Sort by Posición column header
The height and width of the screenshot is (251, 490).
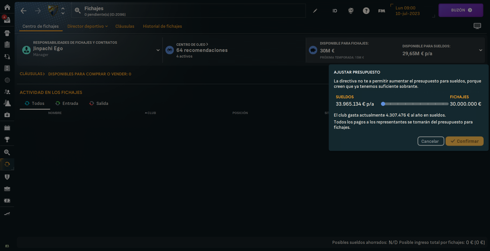coord(240,113)
